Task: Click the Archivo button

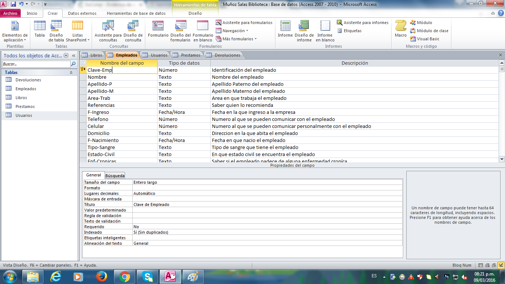Action: click(10, 13)
